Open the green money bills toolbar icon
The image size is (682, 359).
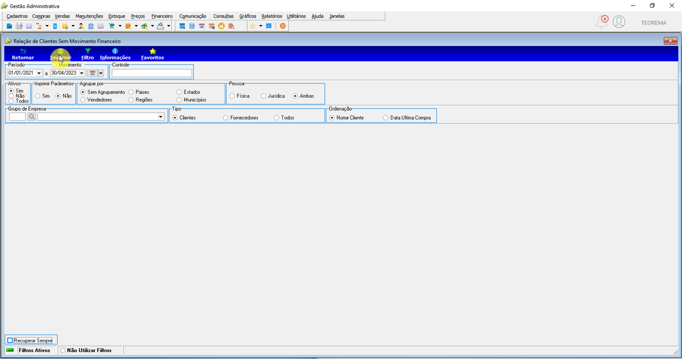pos(144,26)
